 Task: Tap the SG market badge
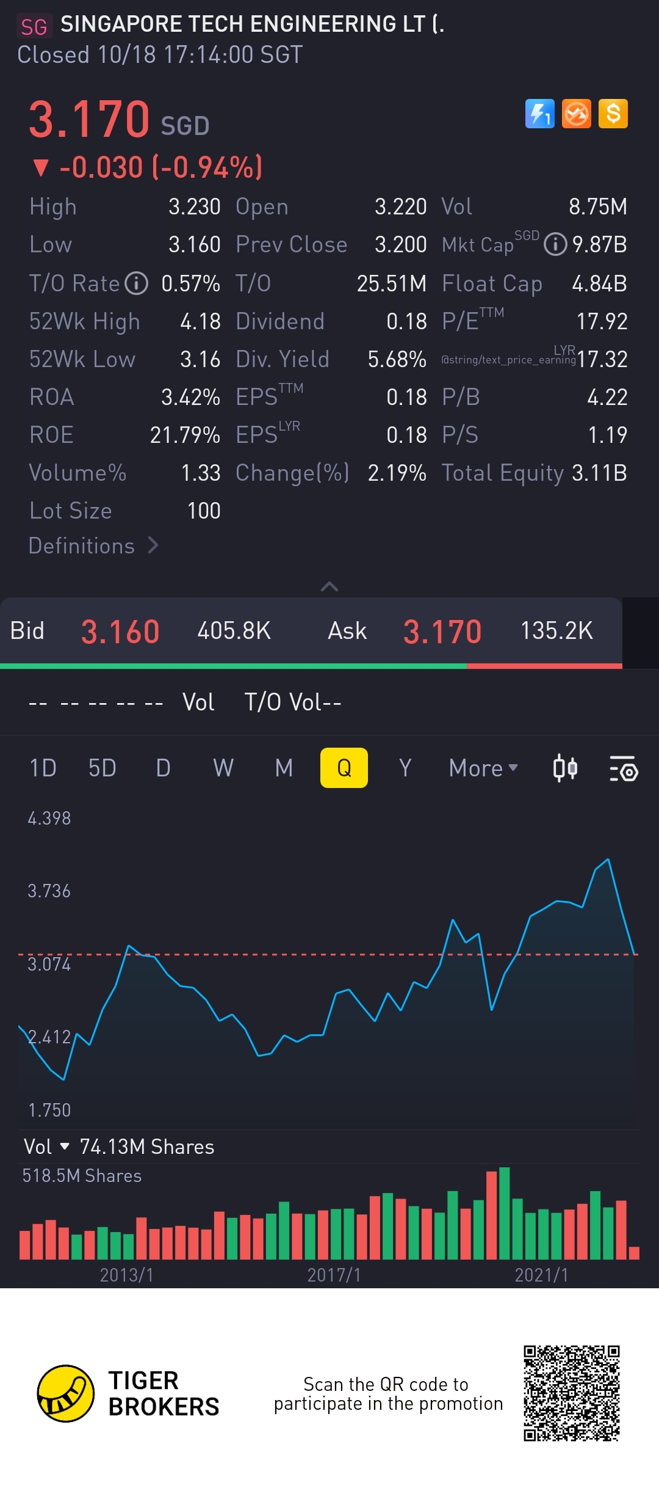(34, 26)
